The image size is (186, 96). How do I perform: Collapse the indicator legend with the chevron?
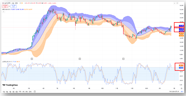pyautogui.click(x=4, y=12)
